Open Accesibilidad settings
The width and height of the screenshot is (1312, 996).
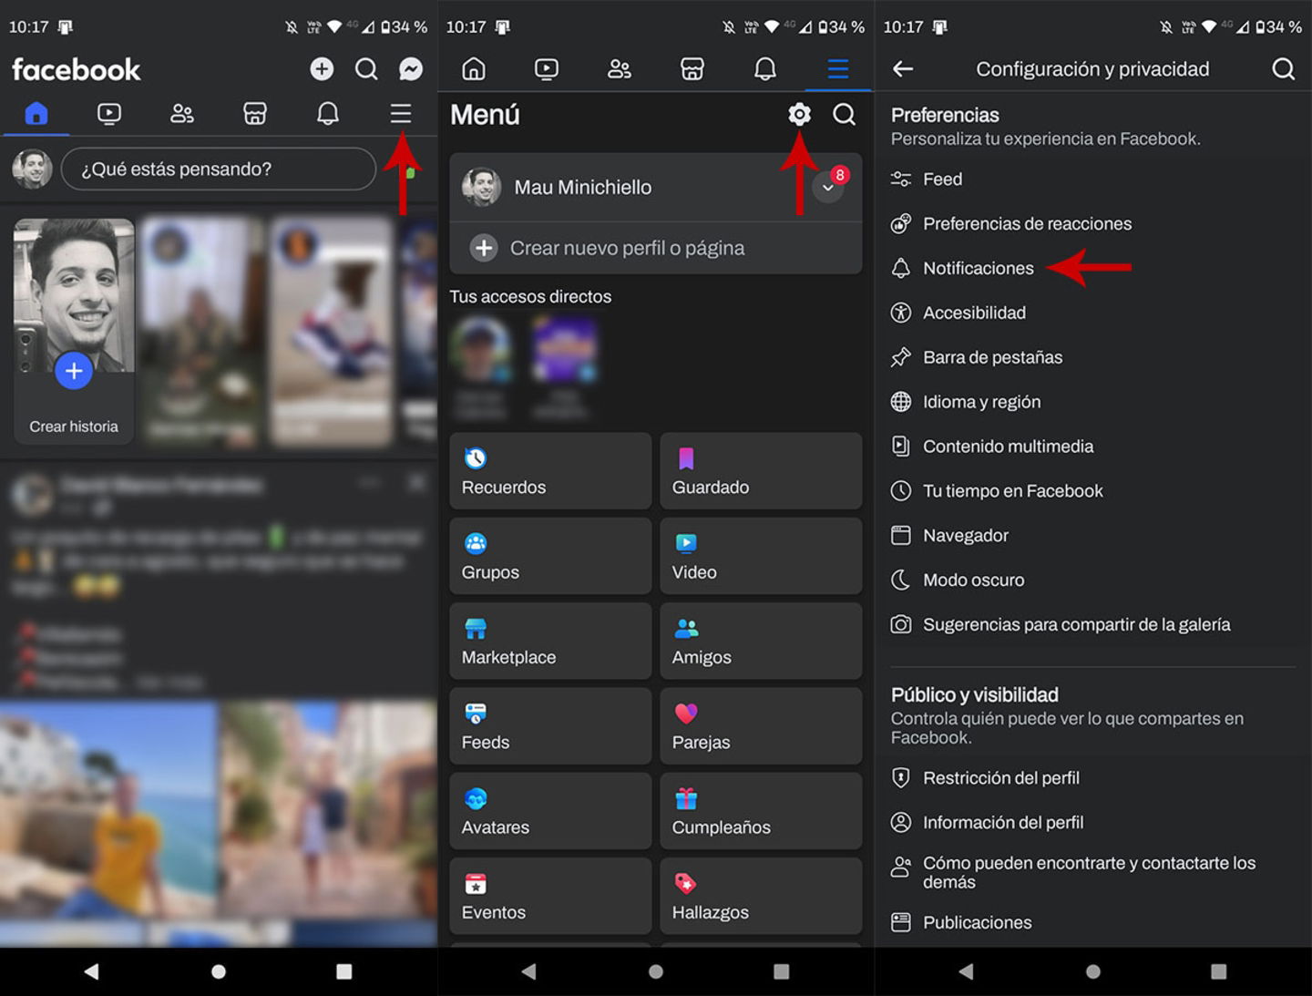[x=1093, y=313]
